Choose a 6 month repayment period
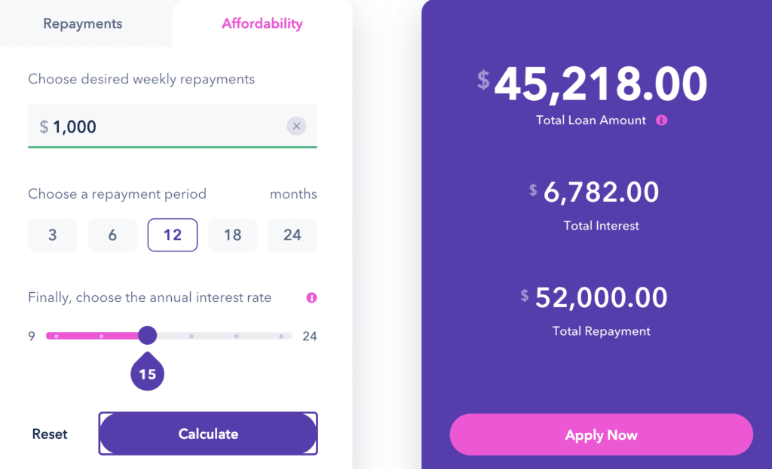Screen dimensions: 772x469 point(112,235)
